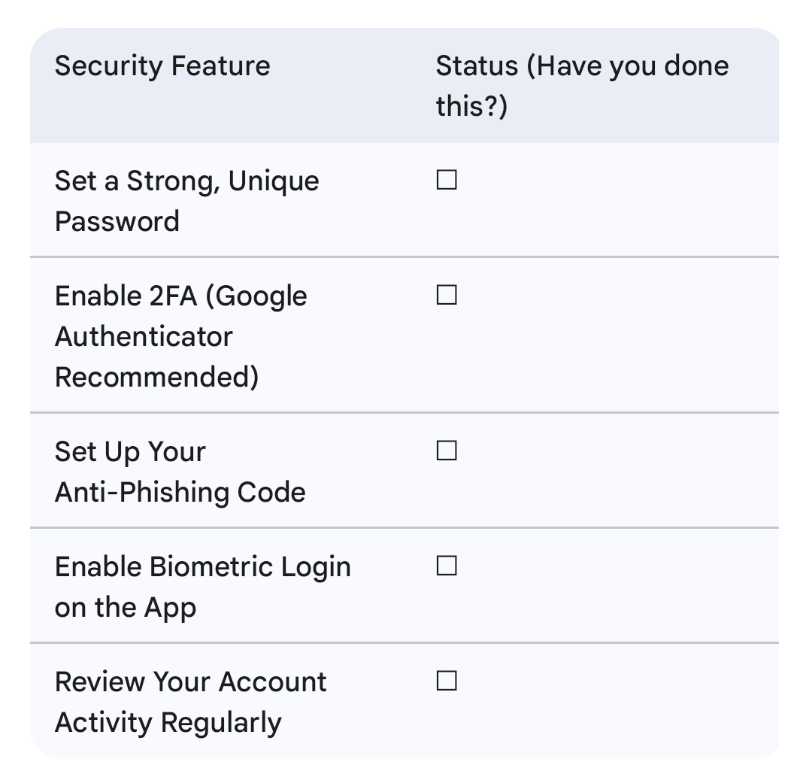Check the Enable Biometric Login box
Viewport: 797px width, 768px height.
coord(447,566)
